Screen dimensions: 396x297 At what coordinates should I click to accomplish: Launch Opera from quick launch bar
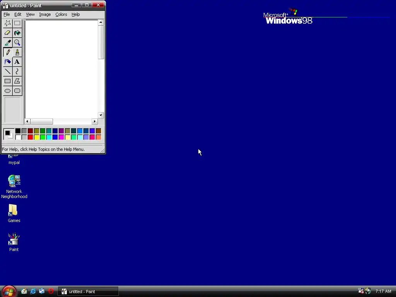pos(51,291)
